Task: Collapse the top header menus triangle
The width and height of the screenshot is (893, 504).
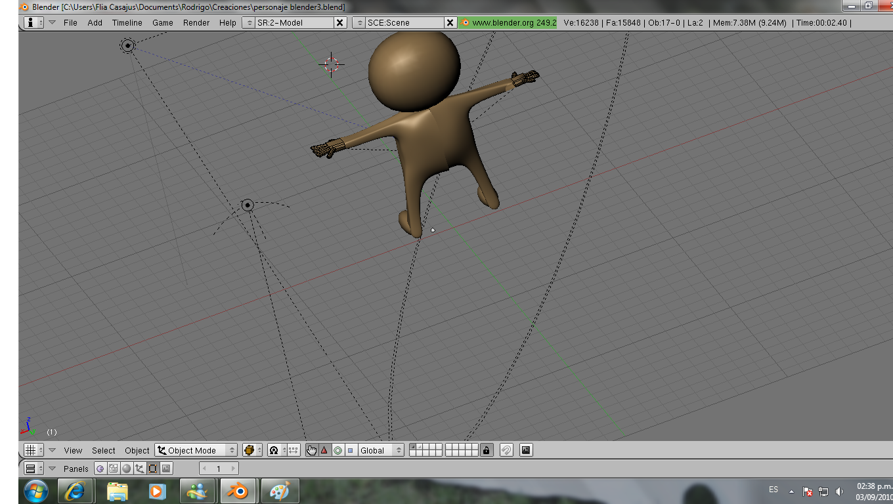Action: [x=53, y=22]
